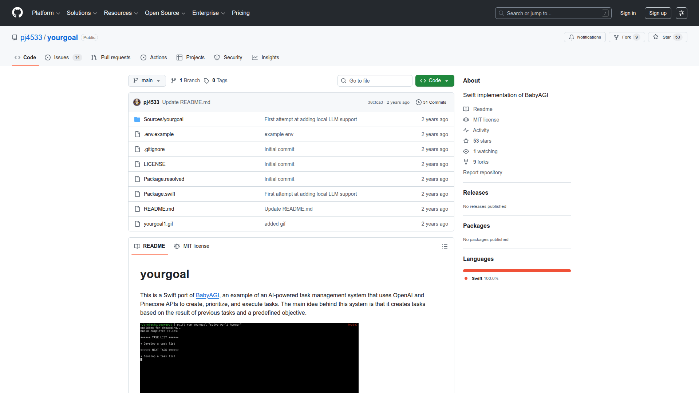Click the GitHub logo icon

click(17, 13)
